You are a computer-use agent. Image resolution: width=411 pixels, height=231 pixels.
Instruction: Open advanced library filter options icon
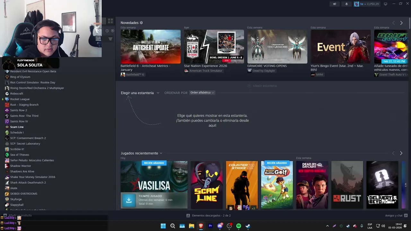coord(110,39)
